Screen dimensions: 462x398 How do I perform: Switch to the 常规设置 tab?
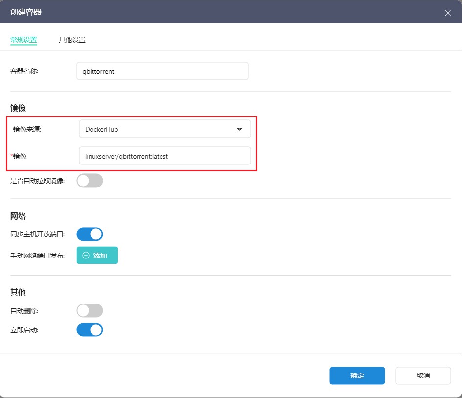coord(23,40)
